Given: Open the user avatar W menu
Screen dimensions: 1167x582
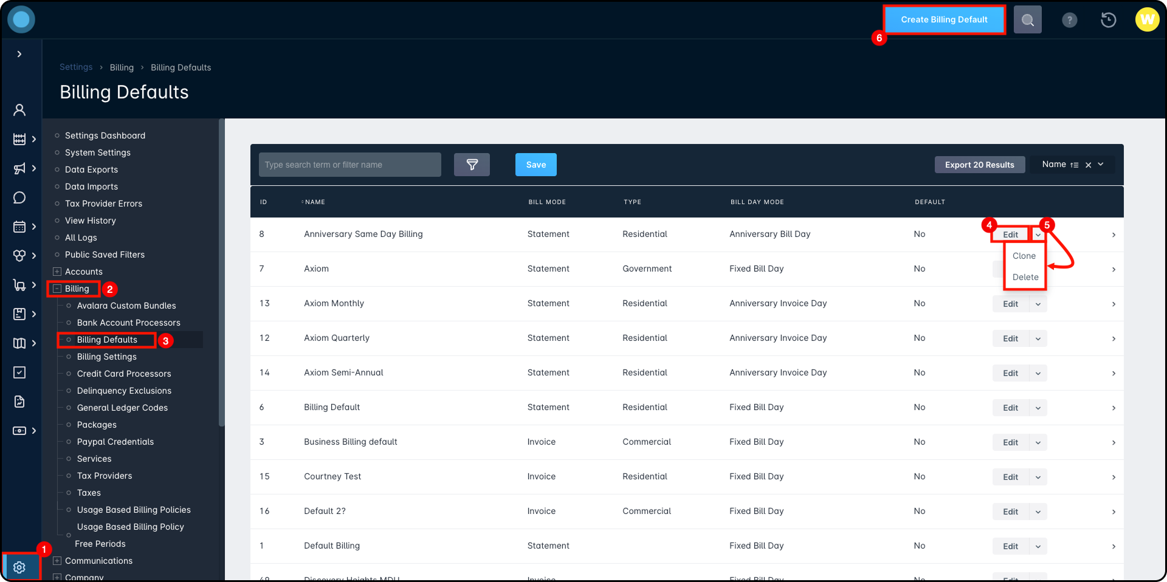Looking at the screenshot, I should 1148,19.
